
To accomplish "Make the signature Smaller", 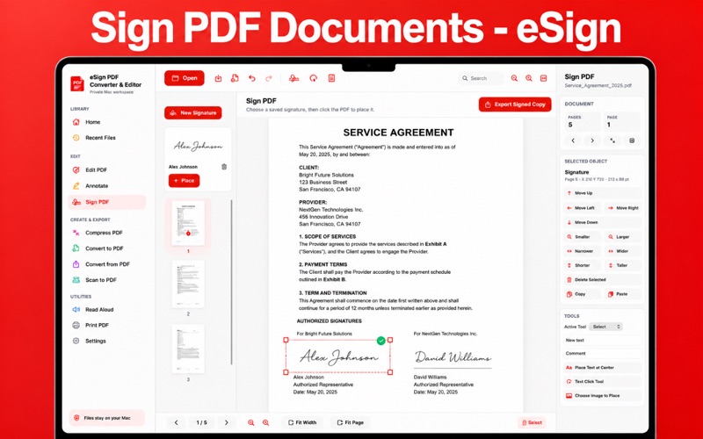I will tap(582, 236).
